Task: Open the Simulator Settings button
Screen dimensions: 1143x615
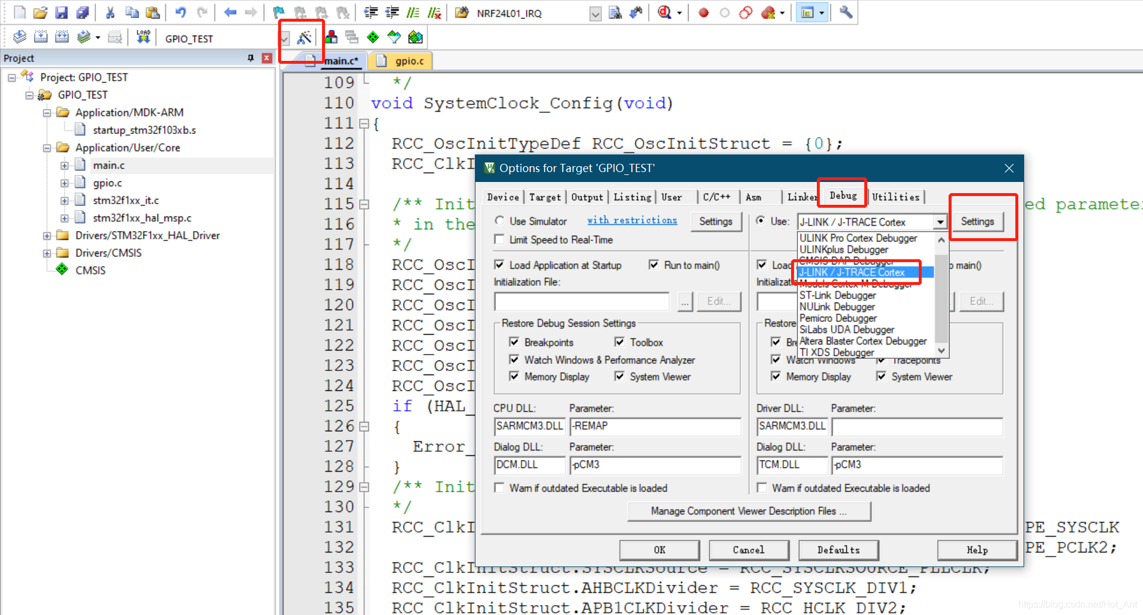Action: pos(716,221)
